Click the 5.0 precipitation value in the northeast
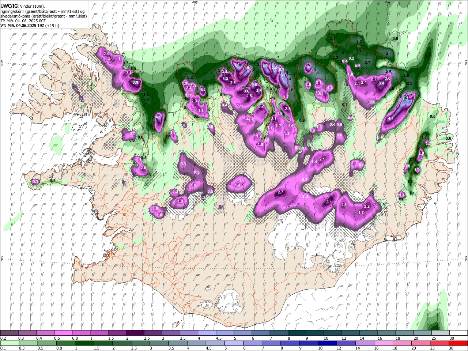This screenshot has height=351, width=468. click(389, 72)
